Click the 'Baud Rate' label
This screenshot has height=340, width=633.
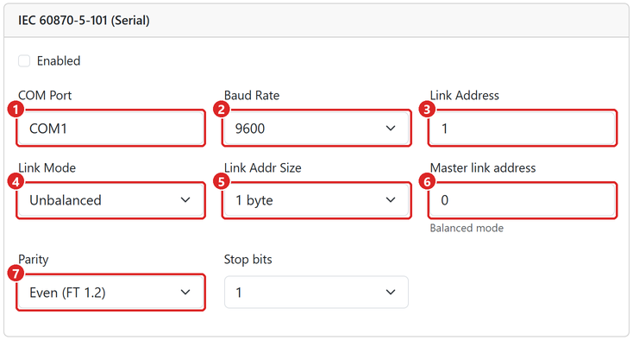point(252,95)
